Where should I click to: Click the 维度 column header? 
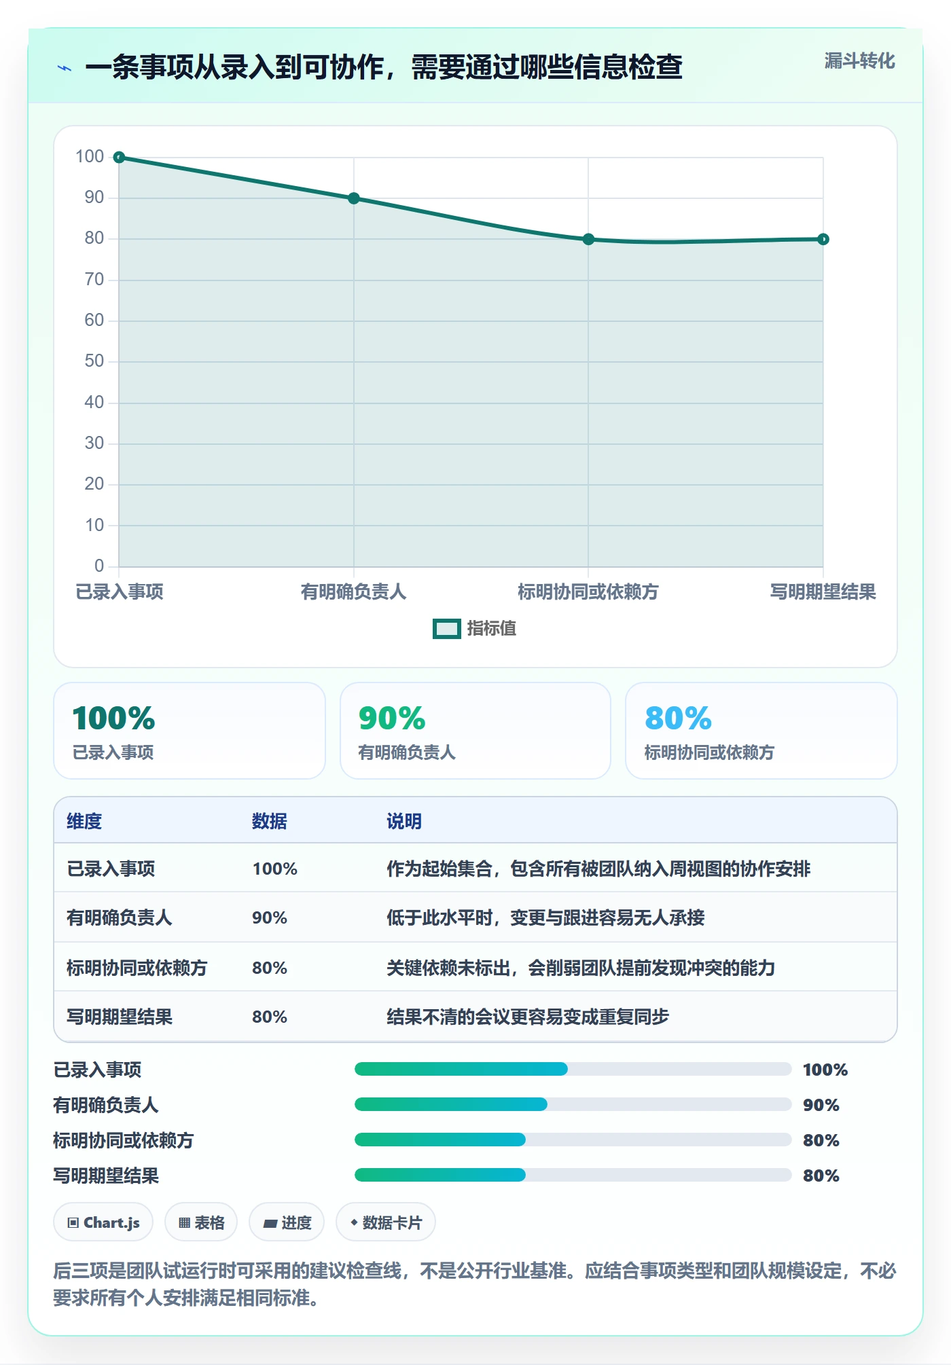tap(84, 821)
